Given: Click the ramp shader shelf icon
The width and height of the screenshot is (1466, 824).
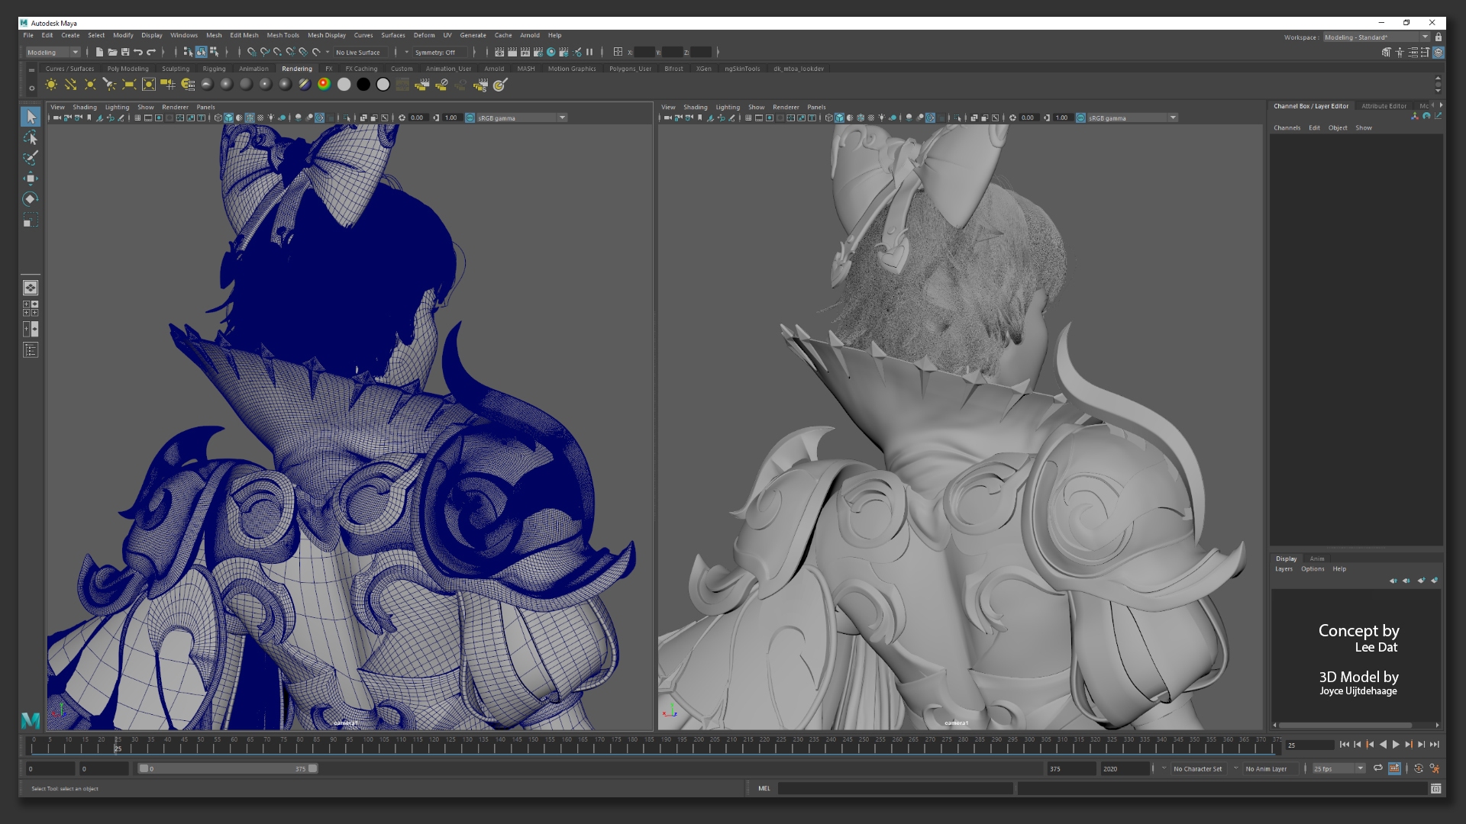Looking at the screenshot, I should pyautogui.click(x=325, y=85).
